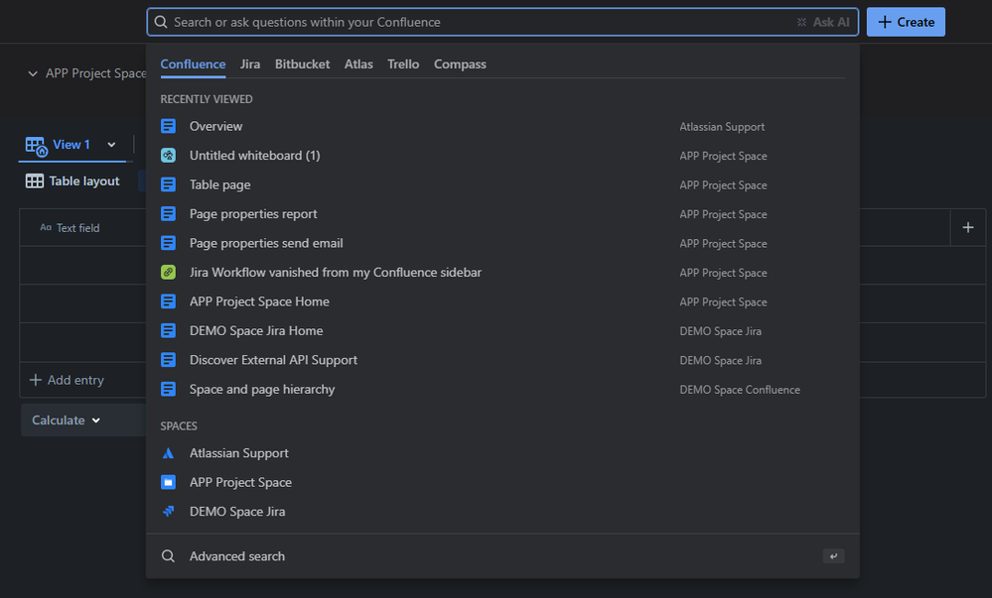Viewport: 992px width, 598px height.
Task: Click page icon next to Page properties send email
Action: click(168, 243)
